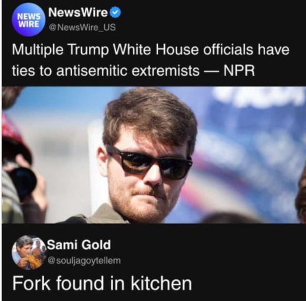Click the word "Multiple" starting the headline
Viewport: 306px width, 301px height.
tap(38, 49)
